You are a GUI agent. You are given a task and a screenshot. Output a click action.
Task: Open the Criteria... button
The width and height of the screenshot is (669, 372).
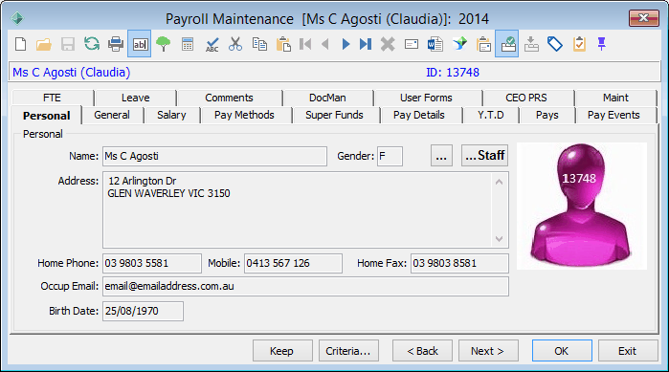[x=348, y=351]
